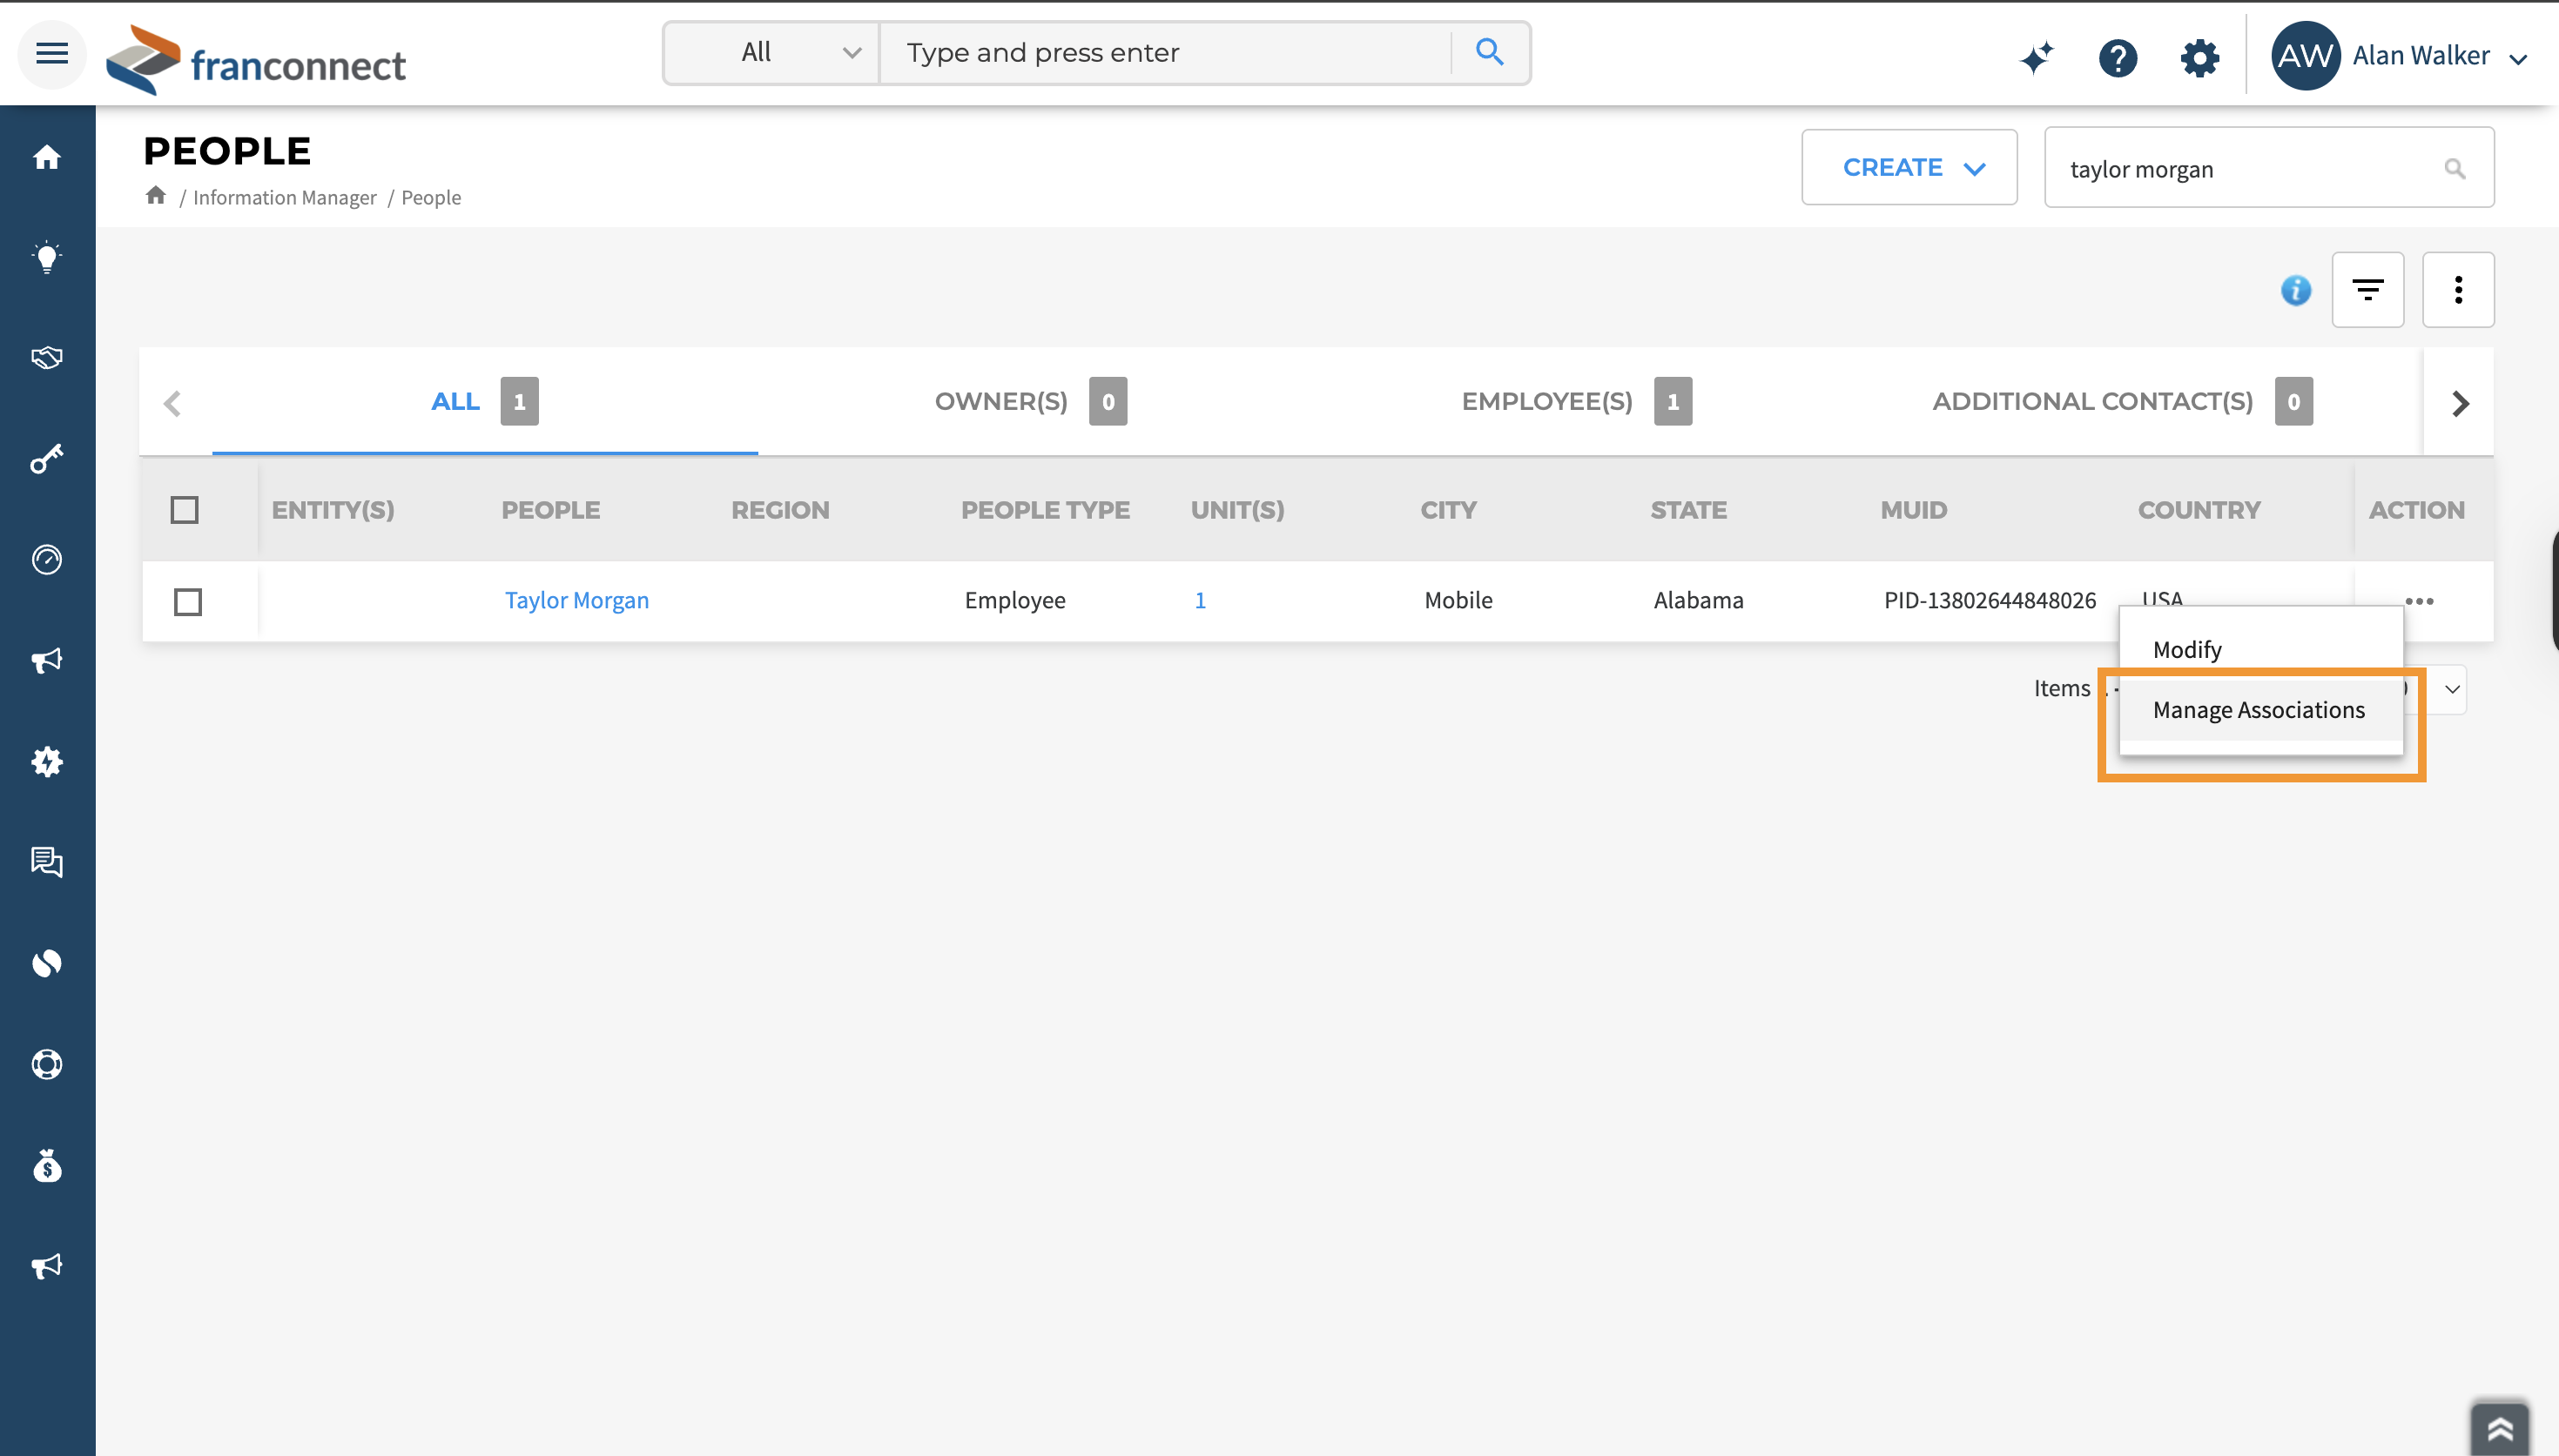The height and width of the screenshot is (1456, 2559).
Task: Click the Information Manager breadcrumb link
Action: pyautogui.click(x=284, y=197)
